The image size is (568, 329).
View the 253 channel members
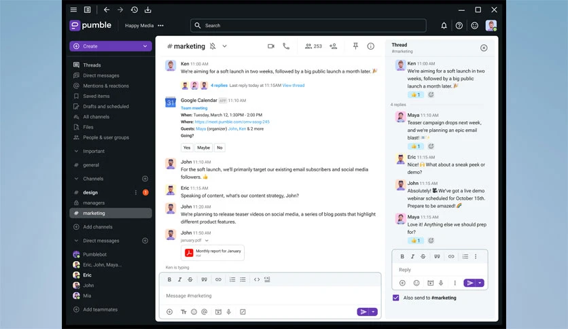coord(313,46)
